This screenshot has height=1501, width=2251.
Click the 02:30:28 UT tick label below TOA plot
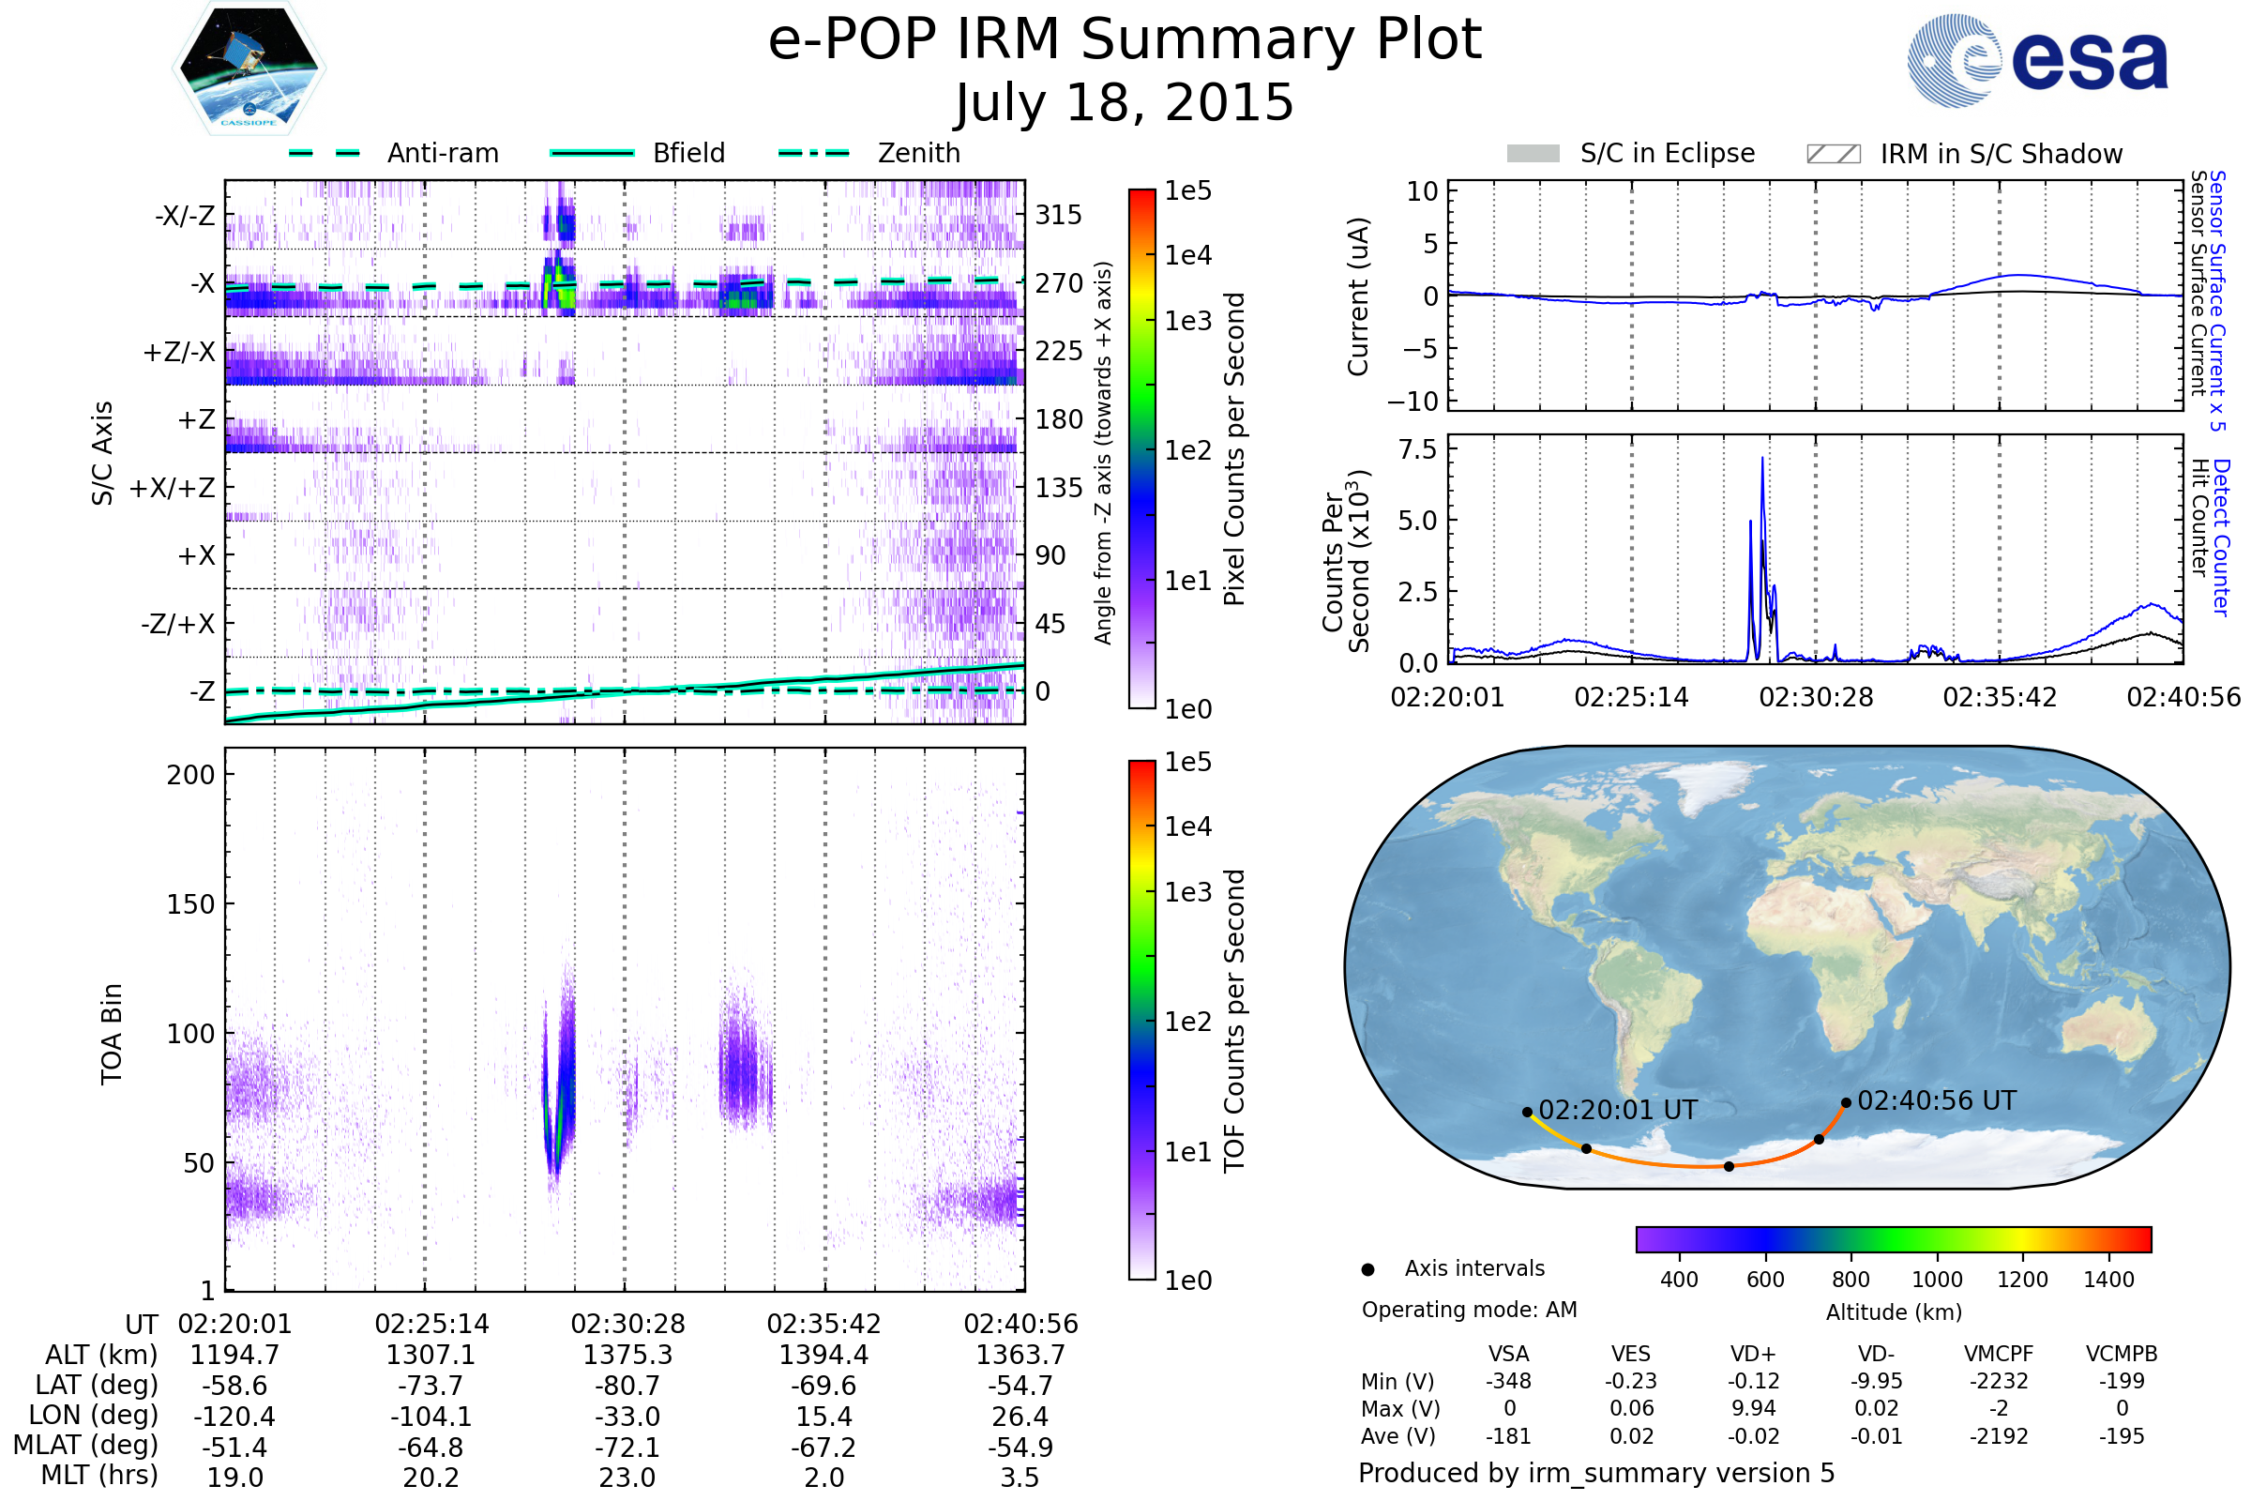[x=627, y=1324]
